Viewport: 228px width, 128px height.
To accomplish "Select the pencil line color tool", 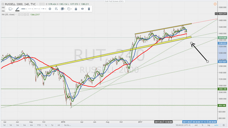I will pos(17,9).
